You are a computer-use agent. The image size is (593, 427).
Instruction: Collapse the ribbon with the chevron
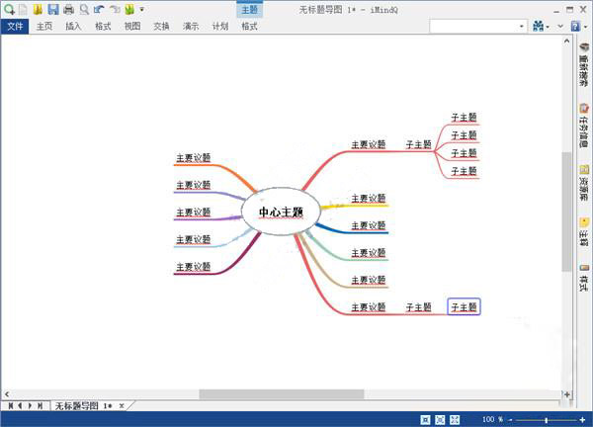pos(560,26)
